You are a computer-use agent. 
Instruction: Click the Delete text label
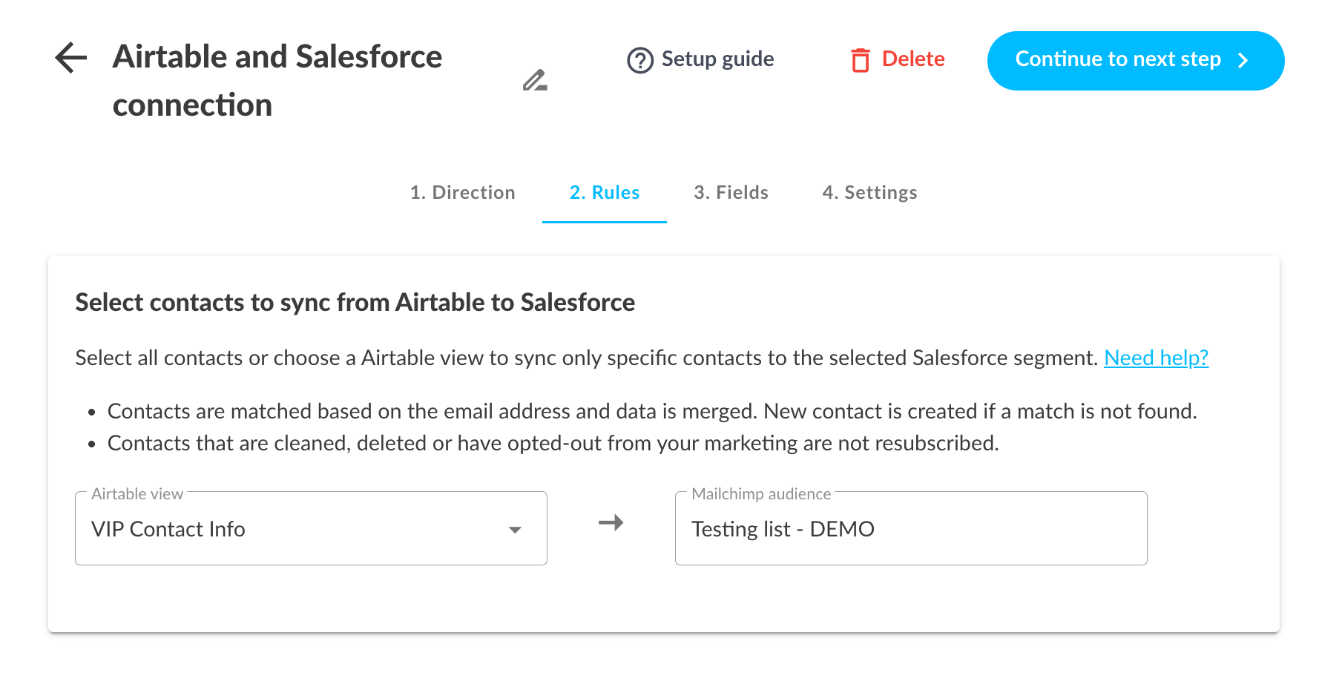coord(912,59)
